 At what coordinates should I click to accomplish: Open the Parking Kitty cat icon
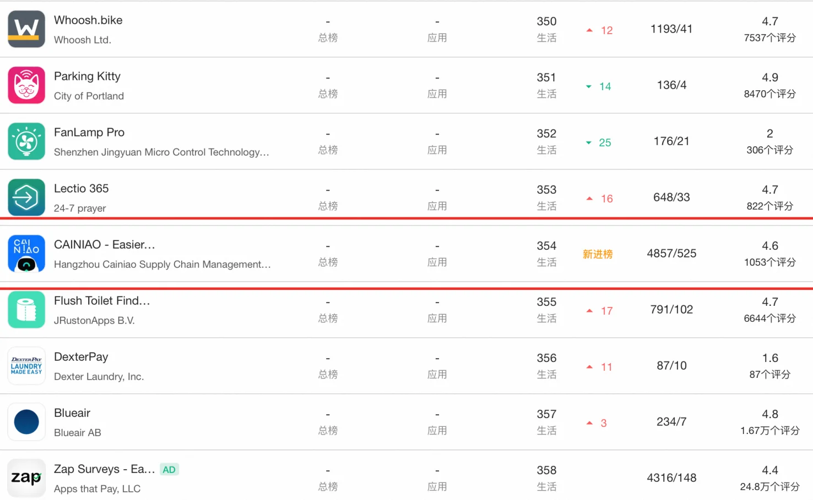[x=26, y=85]
